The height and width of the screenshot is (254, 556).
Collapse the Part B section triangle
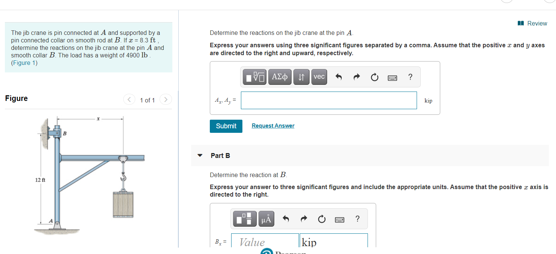[200, 155]
